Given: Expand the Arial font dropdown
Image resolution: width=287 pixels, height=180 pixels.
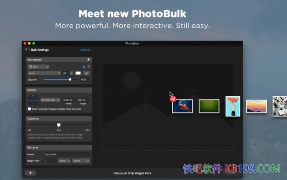Looking at the screenshot, I should [43, 73].
